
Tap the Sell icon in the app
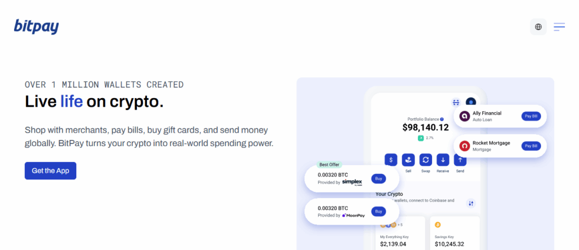pos(408,160)
